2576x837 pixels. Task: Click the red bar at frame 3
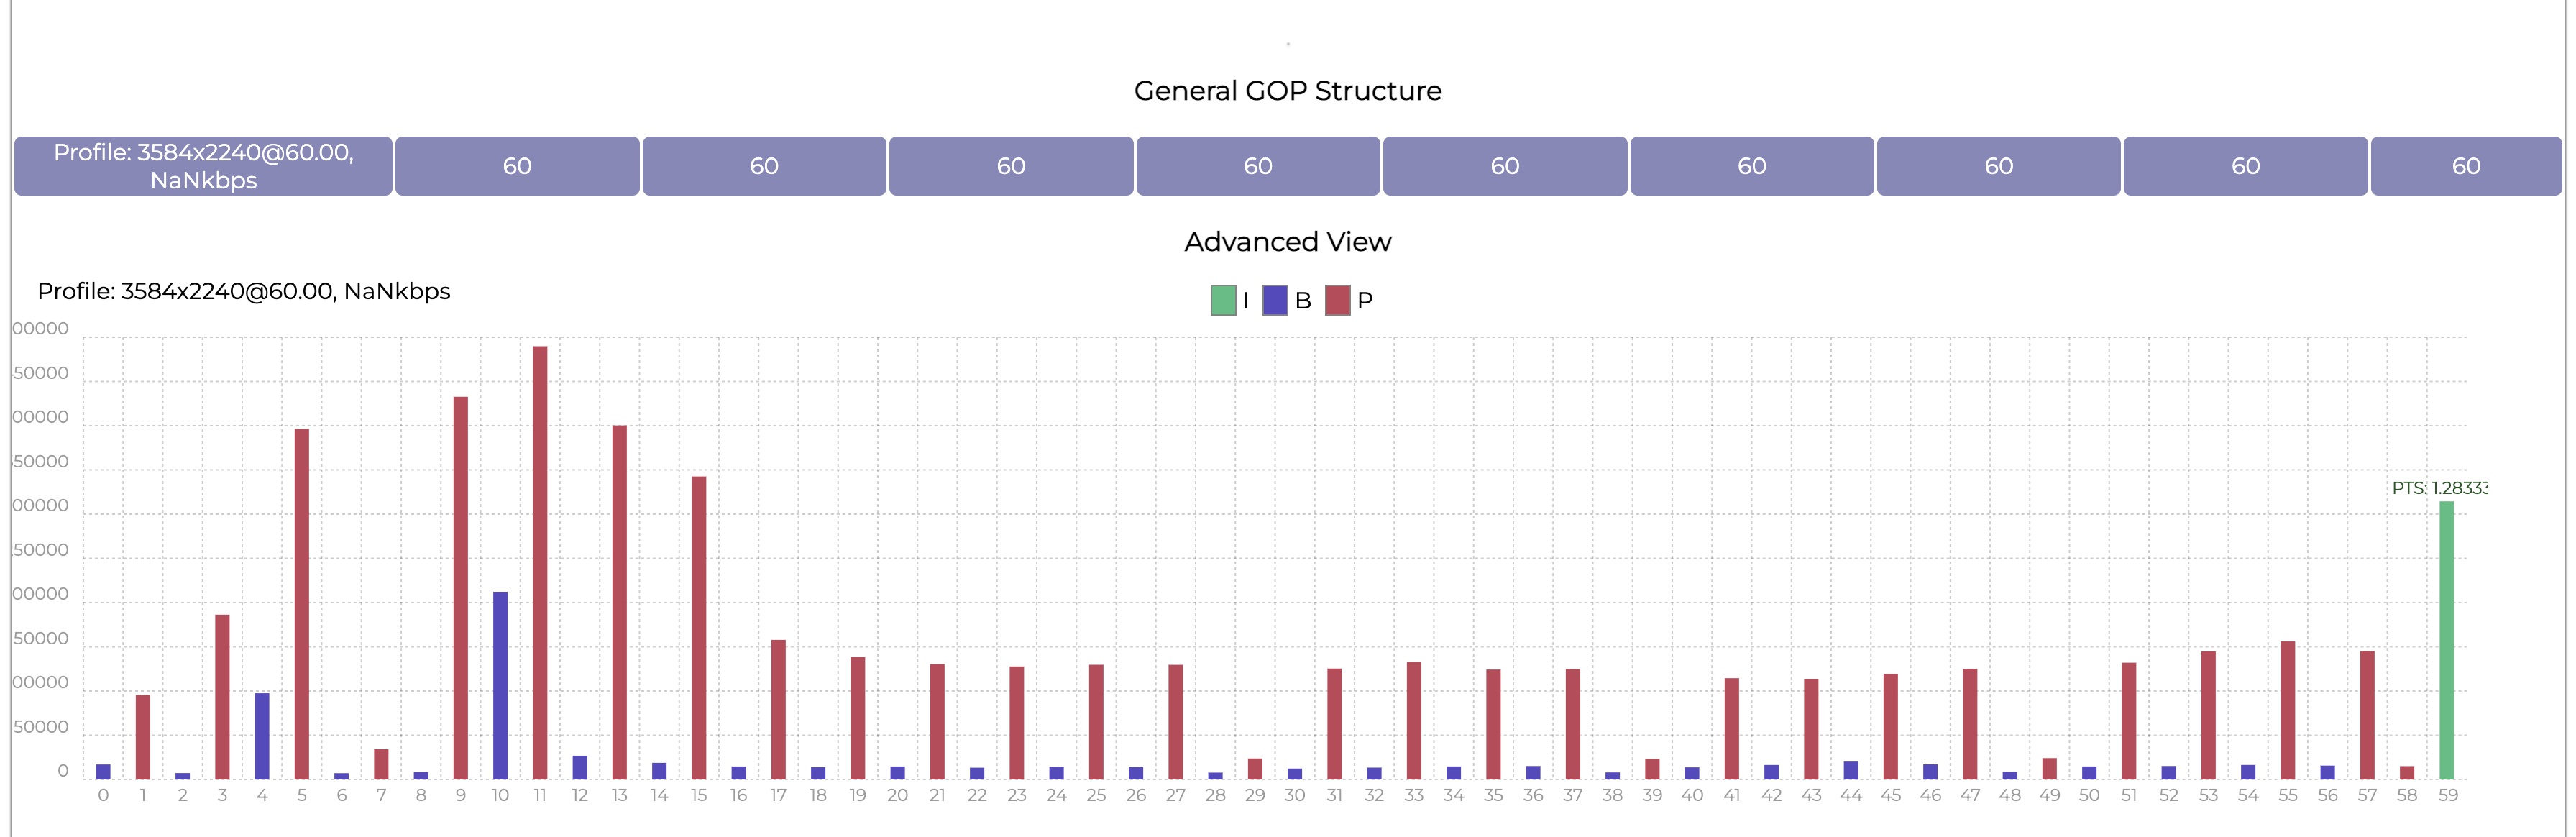222,697
